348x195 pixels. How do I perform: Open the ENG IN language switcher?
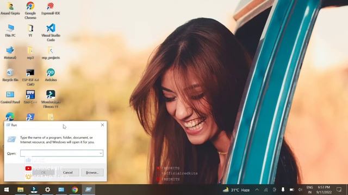[309, 190]
